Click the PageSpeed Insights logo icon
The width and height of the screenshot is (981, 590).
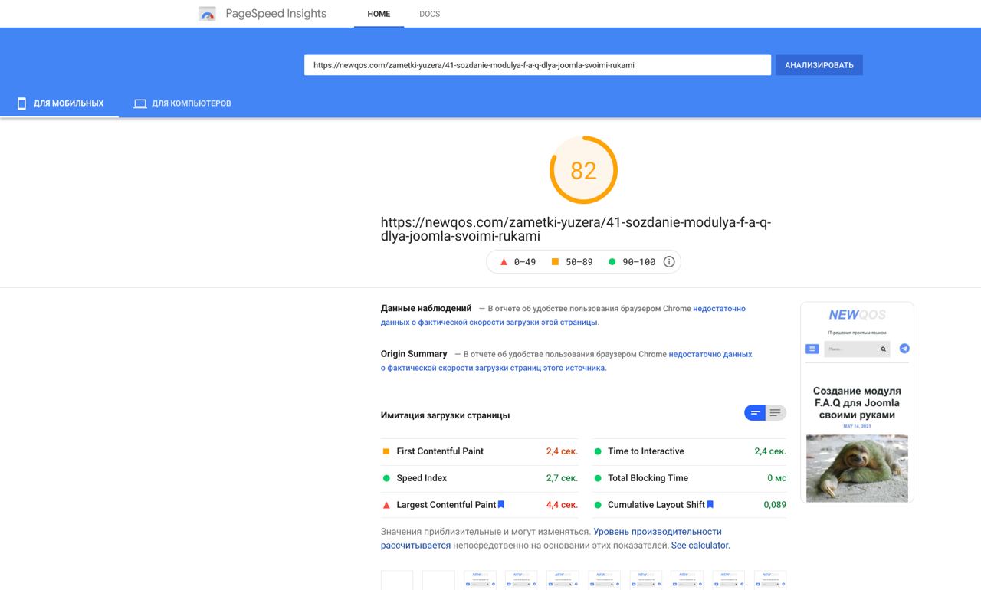[207, 14]
